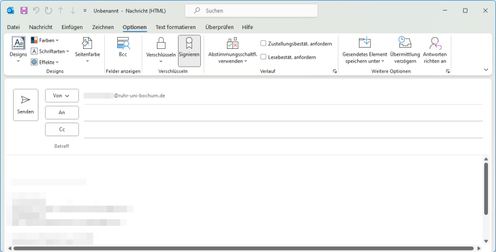This screenshot has width=496, height=252.
Task: Open the Von sender dropdown
Action: pos(61,95)
